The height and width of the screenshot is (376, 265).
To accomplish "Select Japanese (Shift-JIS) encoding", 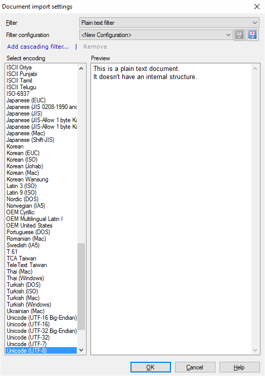I will coord(41,140).
